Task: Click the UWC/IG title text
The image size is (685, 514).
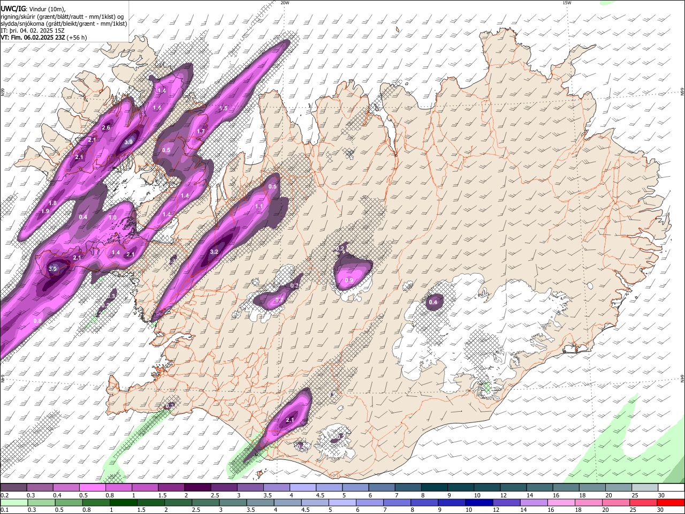Action: (13, 9)
